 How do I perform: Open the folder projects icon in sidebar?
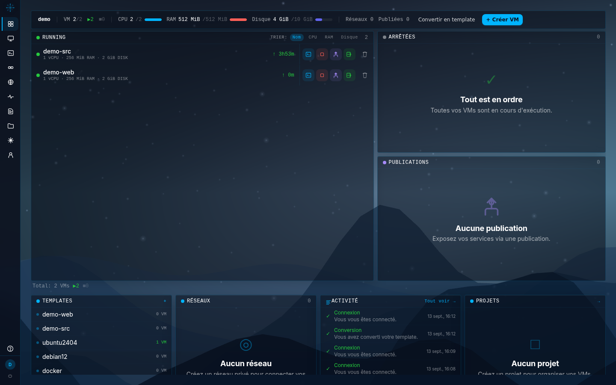click(11, 126)
